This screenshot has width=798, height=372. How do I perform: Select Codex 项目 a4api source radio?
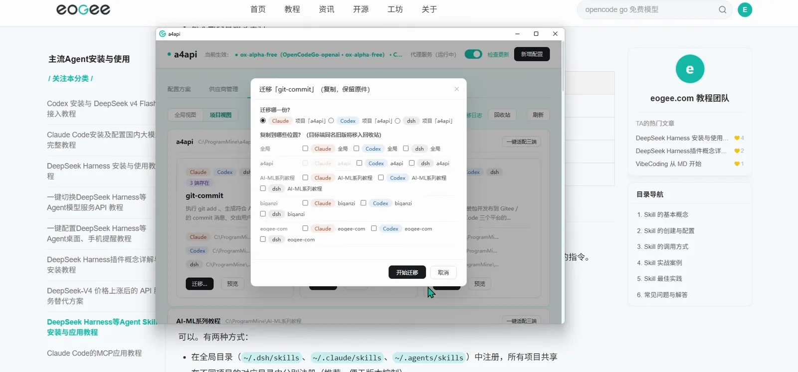pos(331,121)
